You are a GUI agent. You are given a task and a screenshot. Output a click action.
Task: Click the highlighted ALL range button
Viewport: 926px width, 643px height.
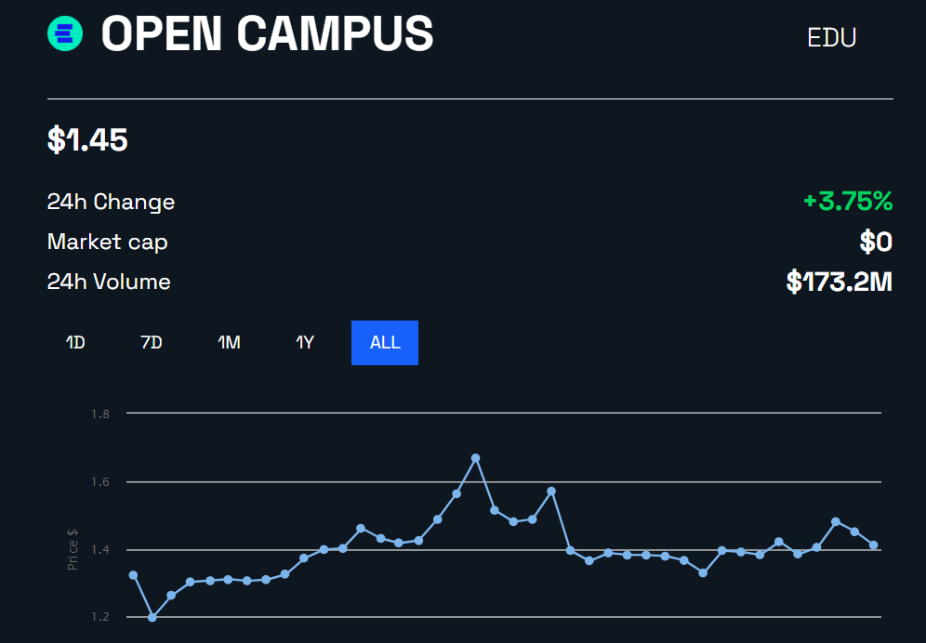385,343
